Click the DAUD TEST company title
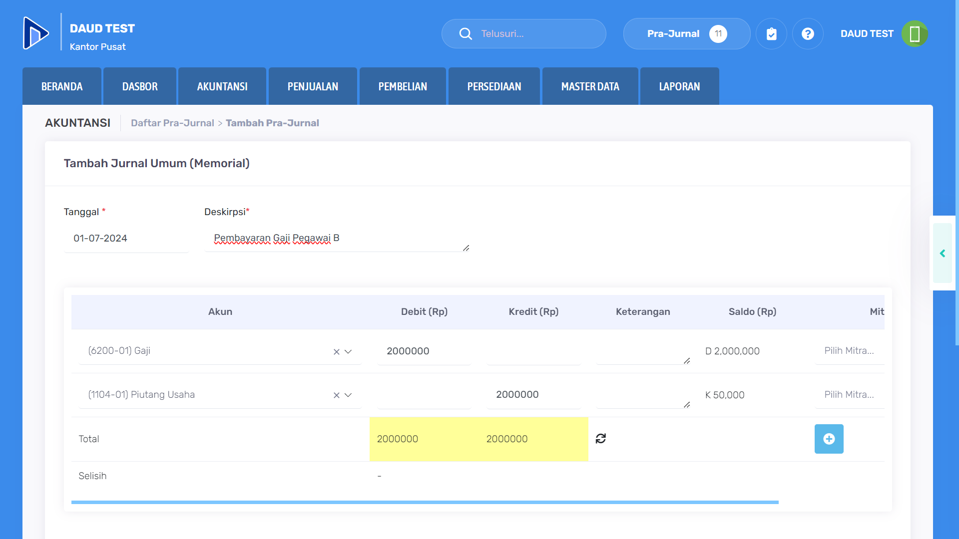Viewport: 959px width, 539px height. (x=102, y=28)
